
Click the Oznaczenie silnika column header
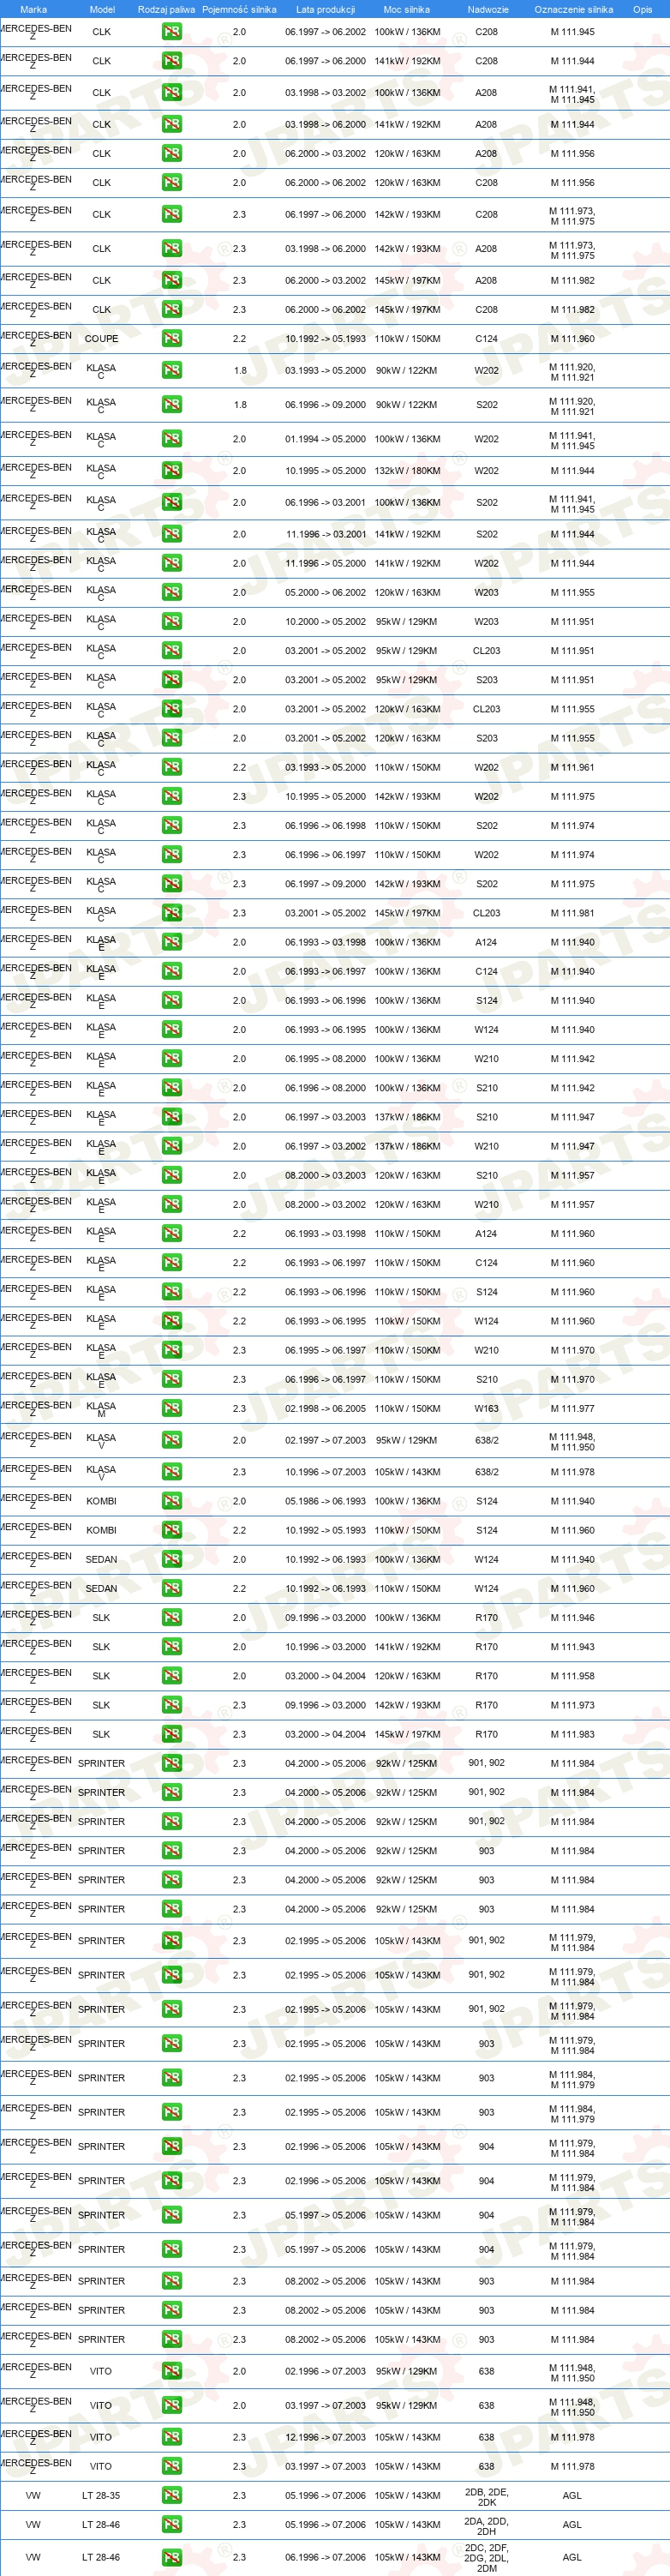tap(573, 9)
